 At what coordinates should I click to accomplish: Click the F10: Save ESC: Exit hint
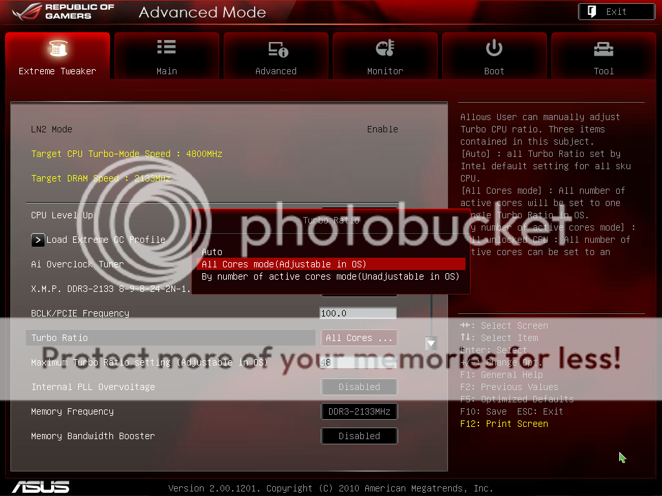tap(512, 411)
